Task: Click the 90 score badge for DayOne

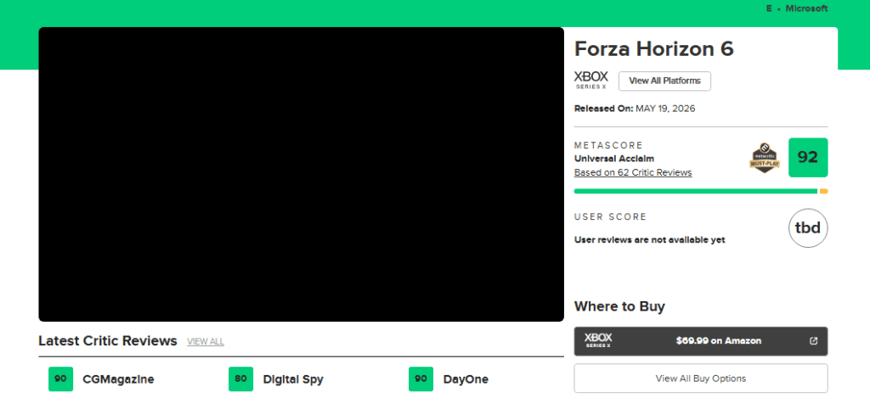Action: pos(421,379)
